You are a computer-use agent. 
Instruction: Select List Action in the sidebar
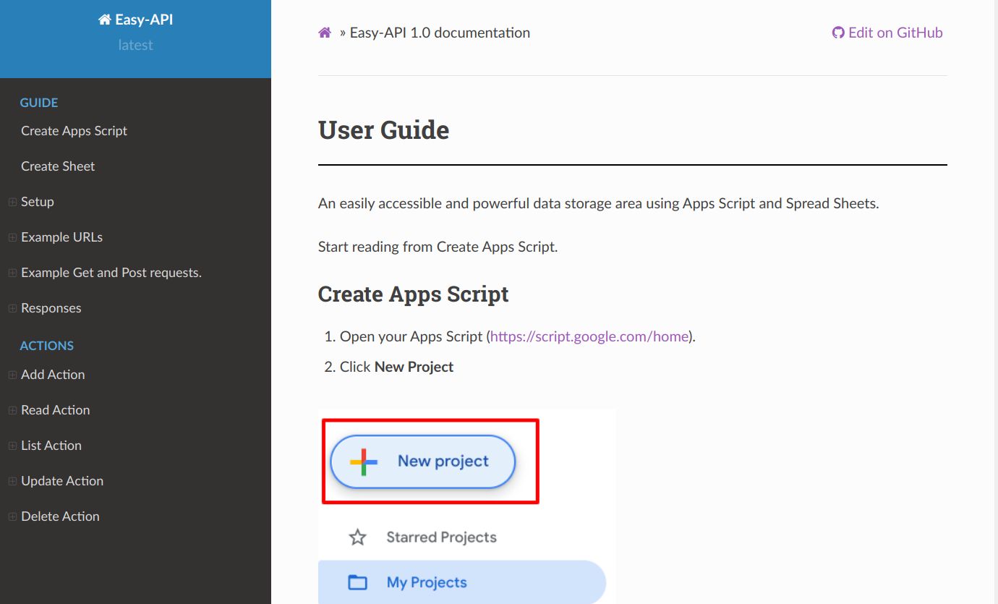coord(51,446)
